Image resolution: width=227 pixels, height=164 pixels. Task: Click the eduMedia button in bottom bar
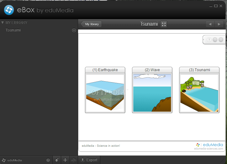click(12, 160)
